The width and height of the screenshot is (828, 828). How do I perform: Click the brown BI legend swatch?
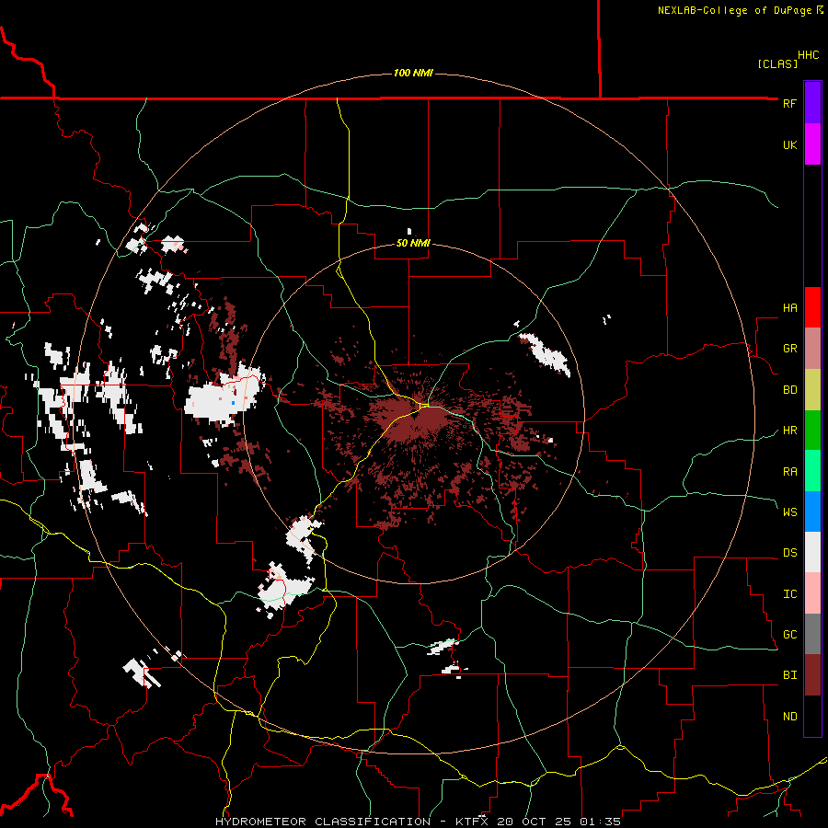coord(812,675)
